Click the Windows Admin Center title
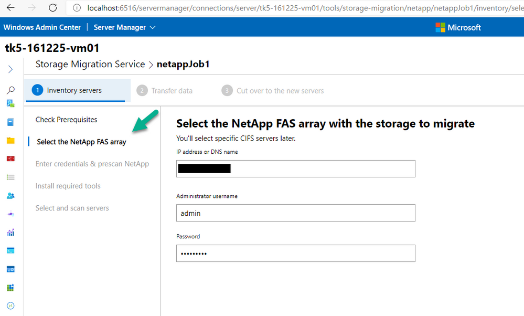Image resolution: width=524 pixels, height=316 pixels. pos(42,27)
